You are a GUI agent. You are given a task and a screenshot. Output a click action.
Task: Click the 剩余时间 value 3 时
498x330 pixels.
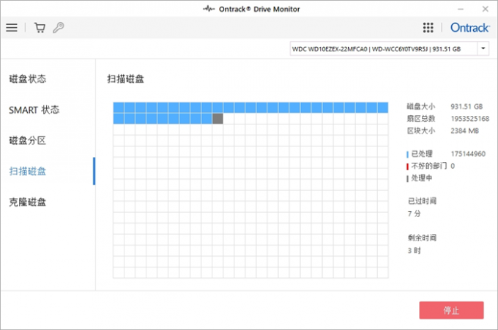[415, 251]
